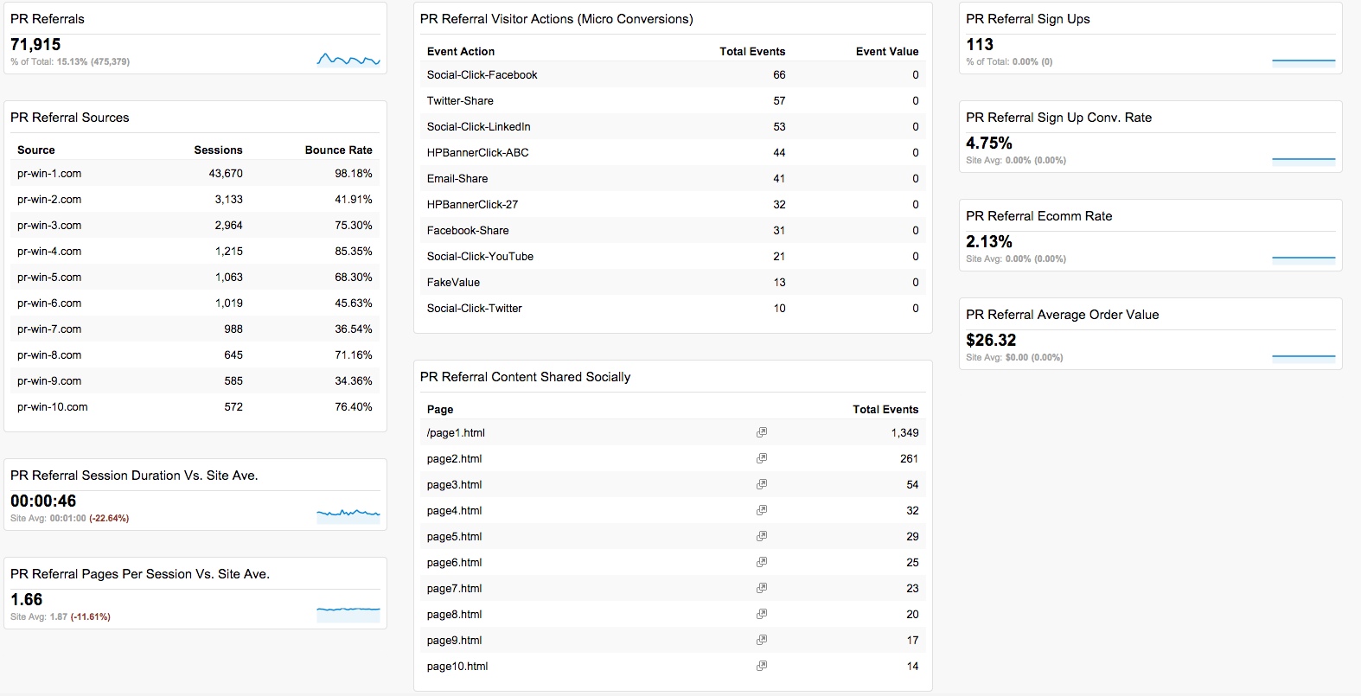Click the 1,349 total events value

(x=904, y=433)
